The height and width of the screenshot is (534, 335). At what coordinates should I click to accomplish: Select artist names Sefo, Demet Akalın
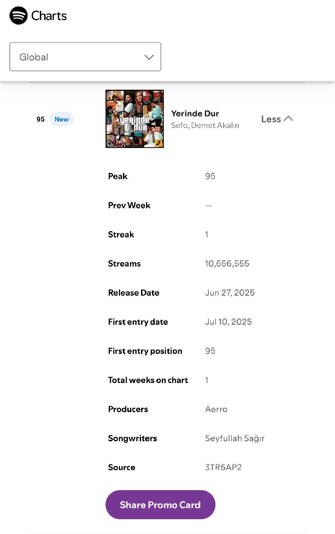coord(205,125)
